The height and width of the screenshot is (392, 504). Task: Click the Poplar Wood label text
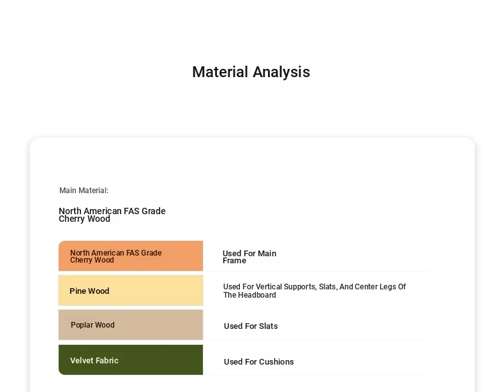tap(93, 325)
